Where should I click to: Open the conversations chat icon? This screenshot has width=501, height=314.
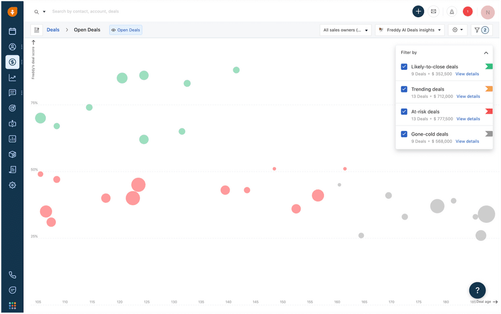[x=13, y=93]
